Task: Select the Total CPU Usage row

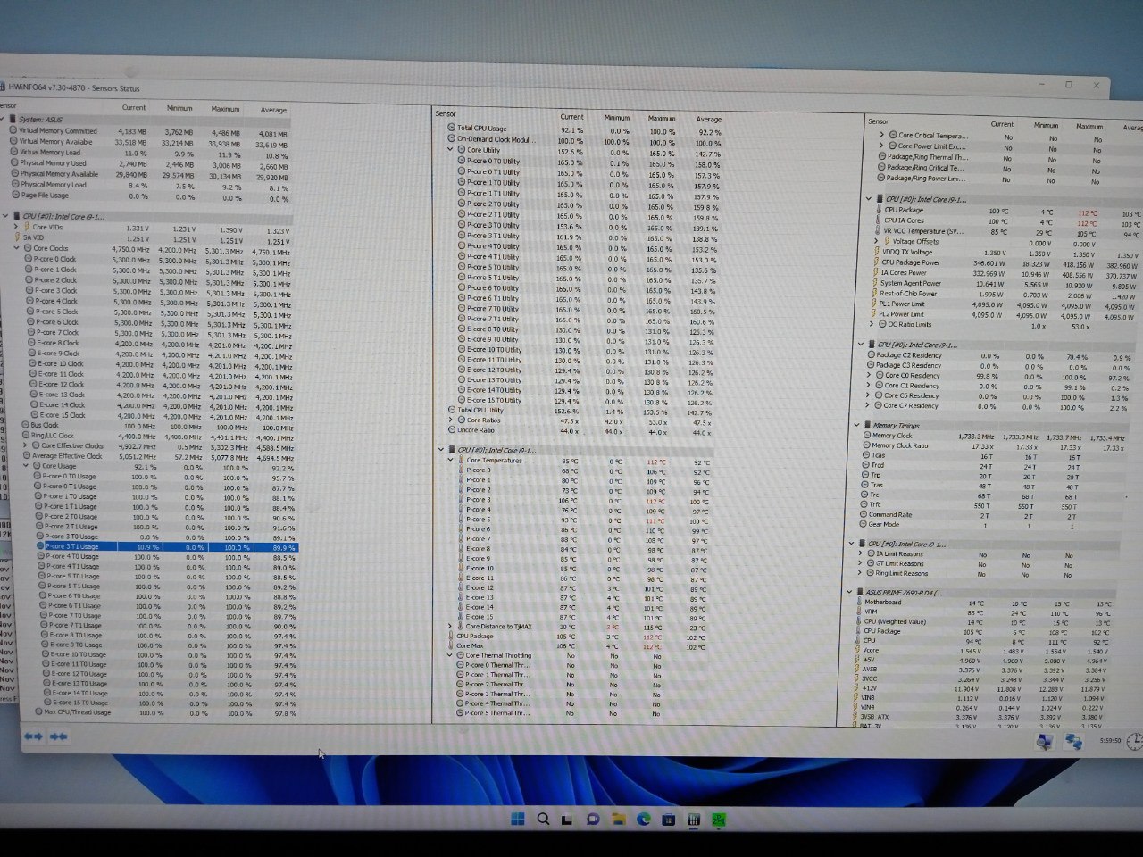Action: pyautogui.click(x=585, y=129)
